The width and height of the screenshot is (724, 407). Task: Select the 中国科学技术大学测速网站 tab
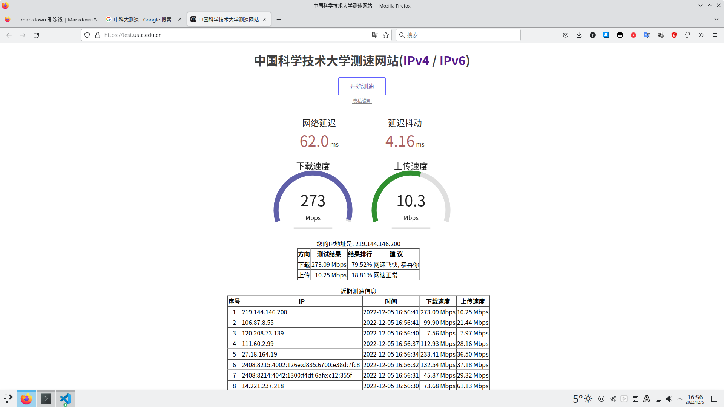tap(229, 20)
